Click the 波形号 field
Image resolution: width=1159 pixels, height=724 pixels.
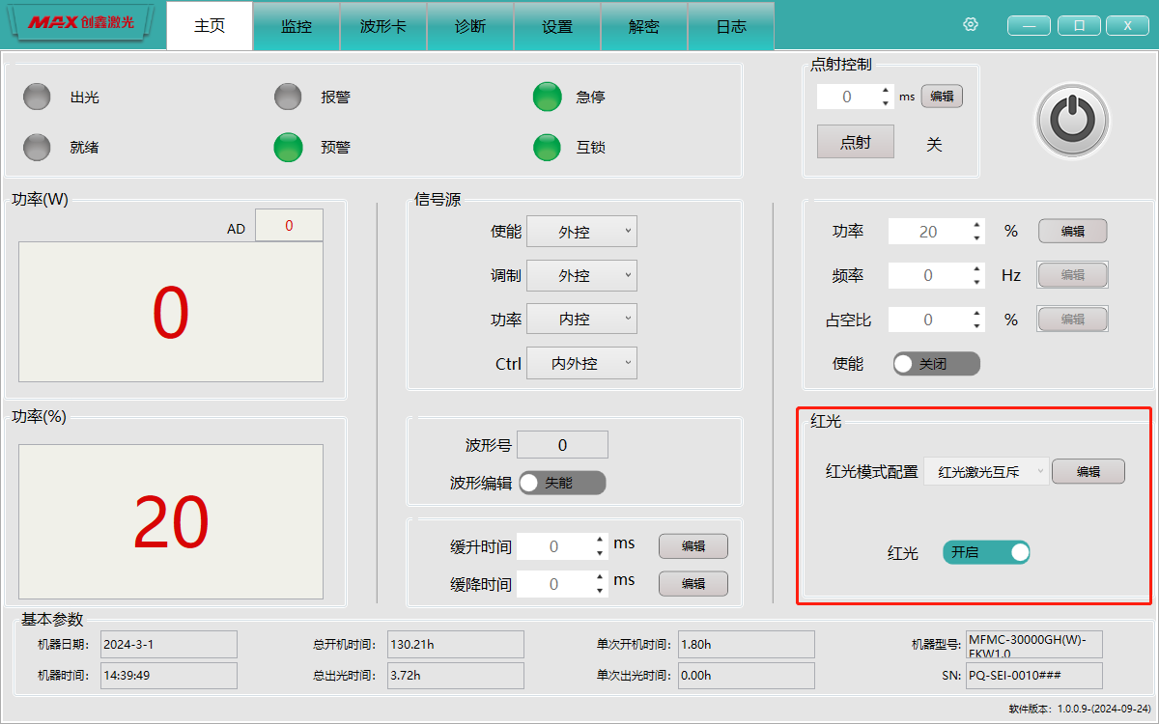(563, 445)
